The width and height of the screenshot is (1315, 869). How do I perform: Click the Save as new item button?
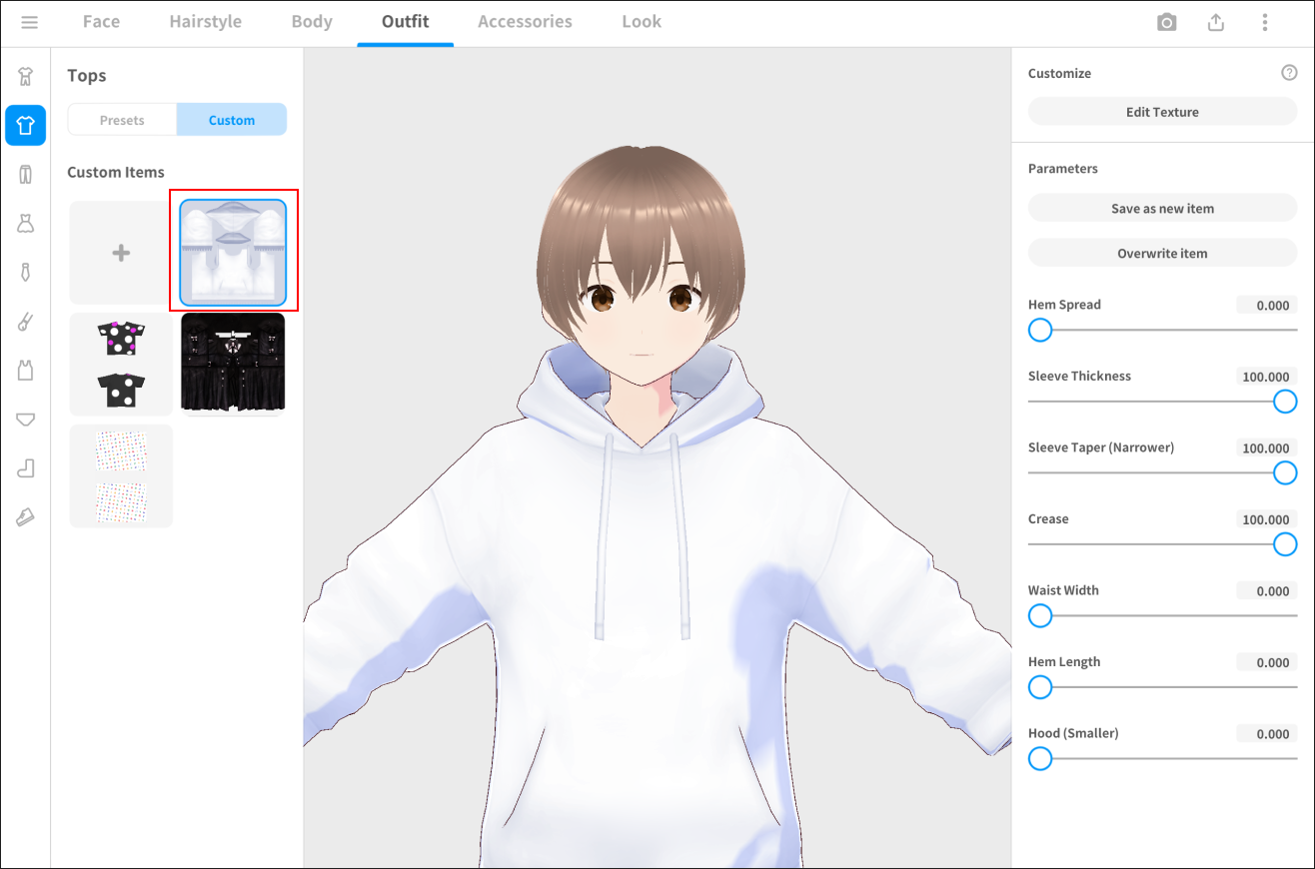point(1162,209)
